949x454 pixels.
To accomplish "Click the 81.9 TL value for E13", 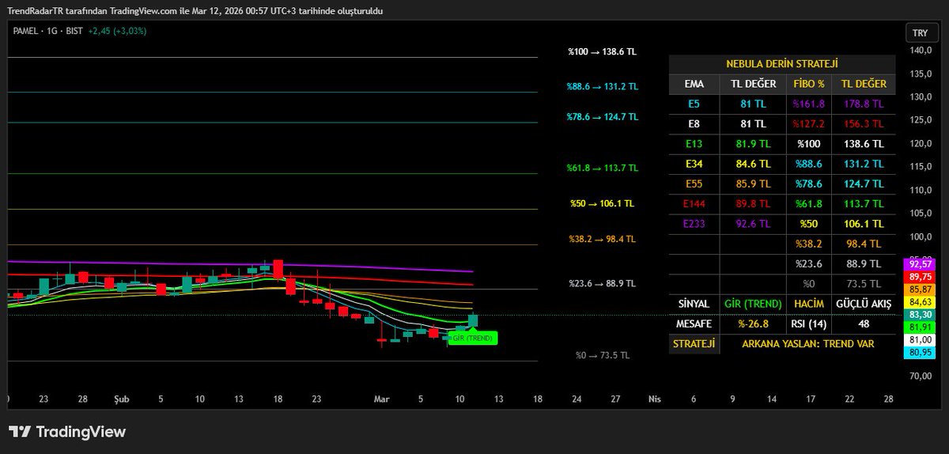I will [752, 144].
